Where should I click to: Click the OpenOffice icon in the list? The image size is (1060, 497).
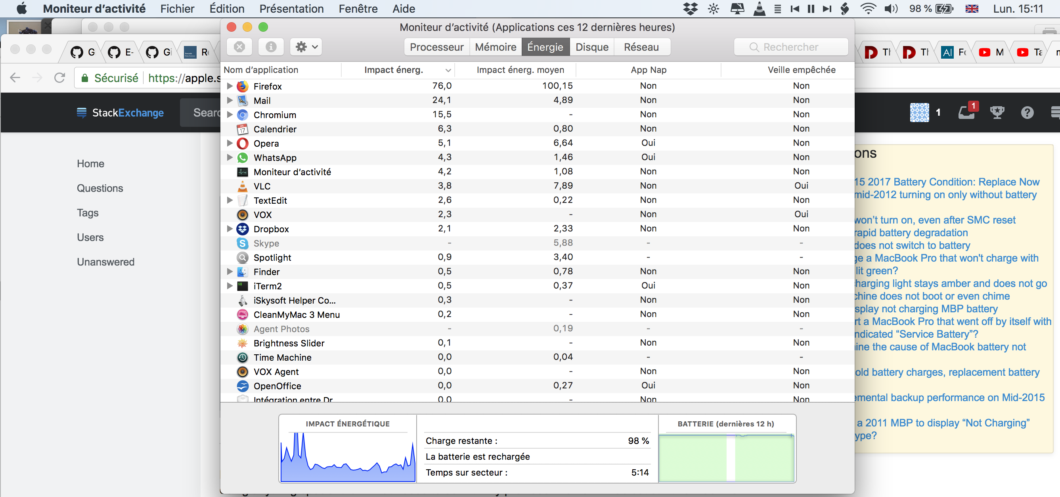tap(242, 386)
